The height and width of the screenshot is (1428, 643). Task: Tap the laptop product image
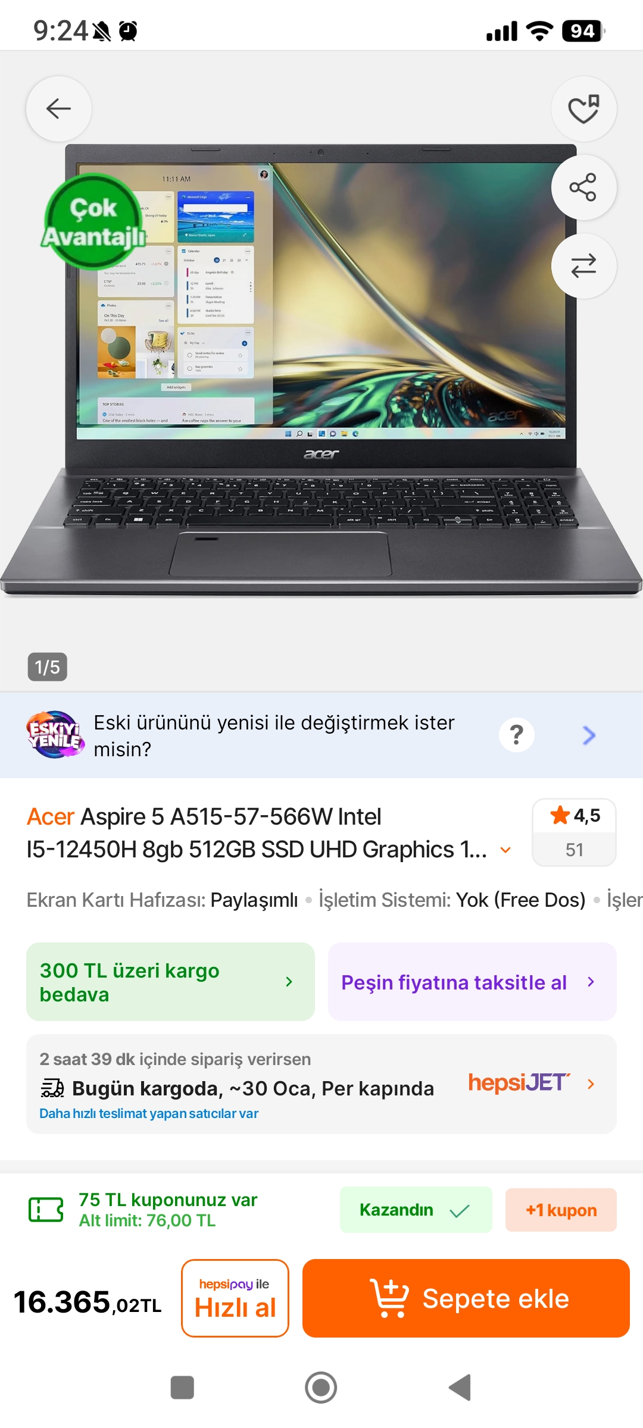[x=321, y=369]
